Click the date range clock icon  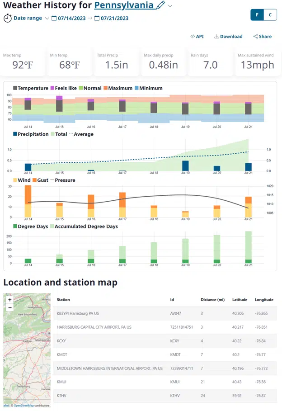coord(8,18)
